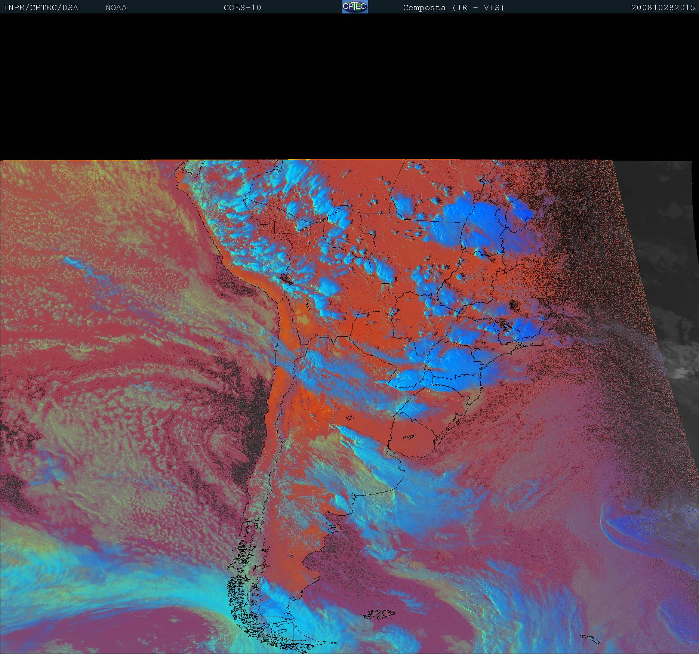Select the GOES-10 satellite label
This screenshot has width=699, height=654.
tap(242, 8)
